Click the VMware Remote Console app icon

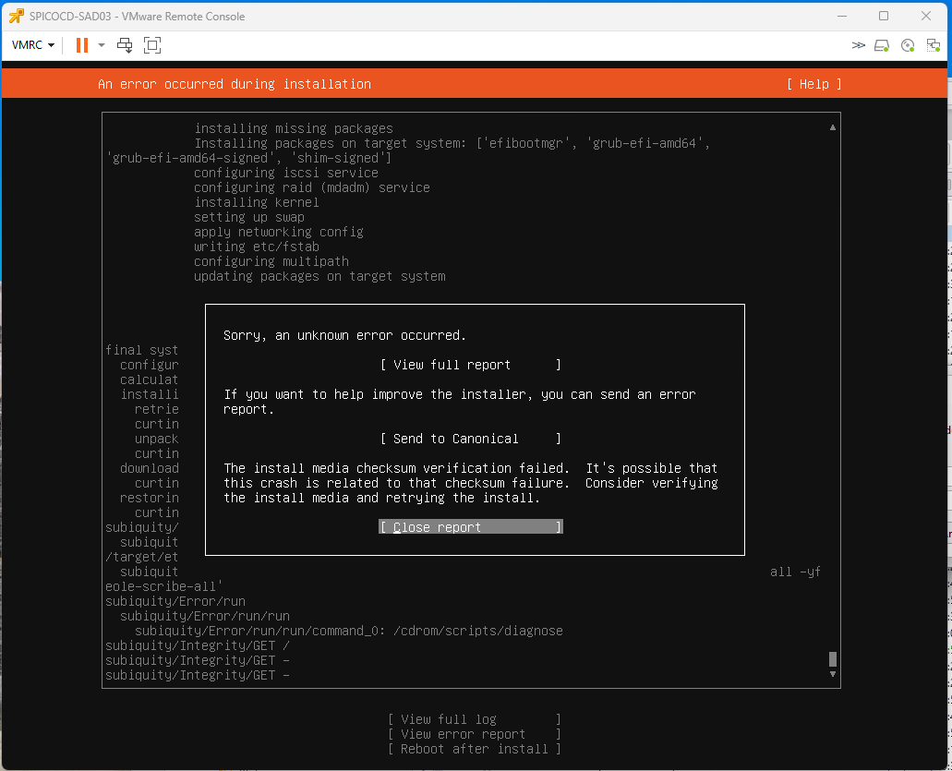[16, 16]
